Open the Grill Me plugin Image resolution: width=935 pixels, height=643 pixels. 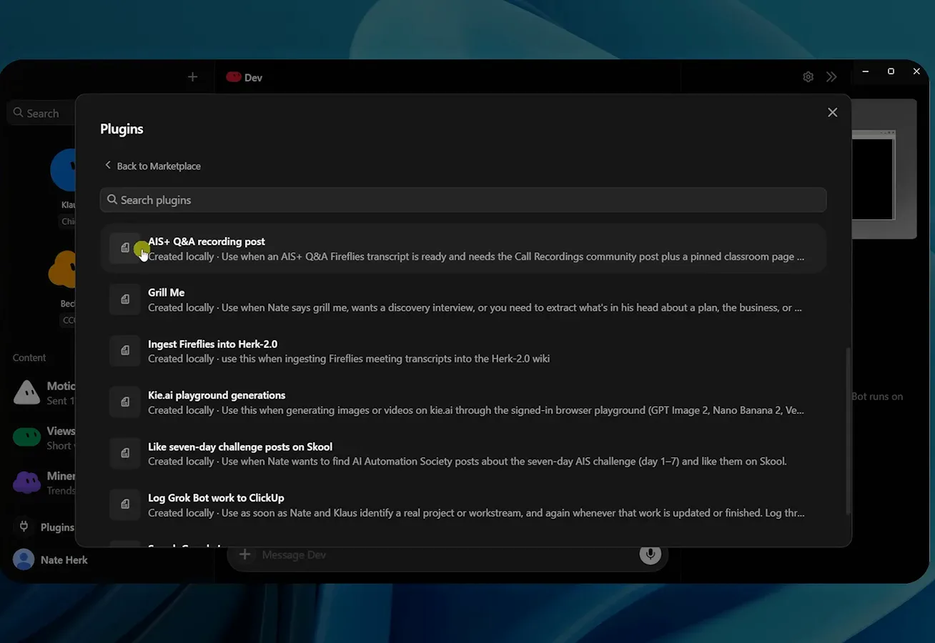click(x=463, y=300)
